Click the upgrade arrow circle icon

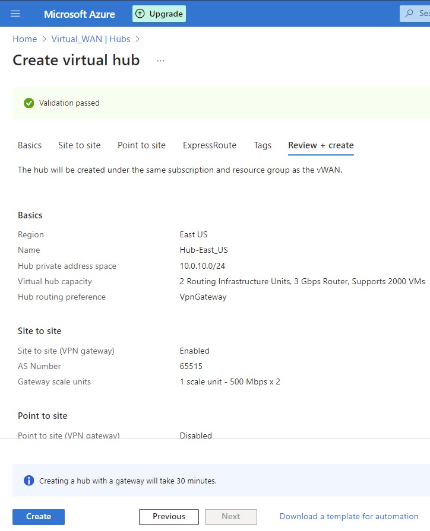[140, 14]
